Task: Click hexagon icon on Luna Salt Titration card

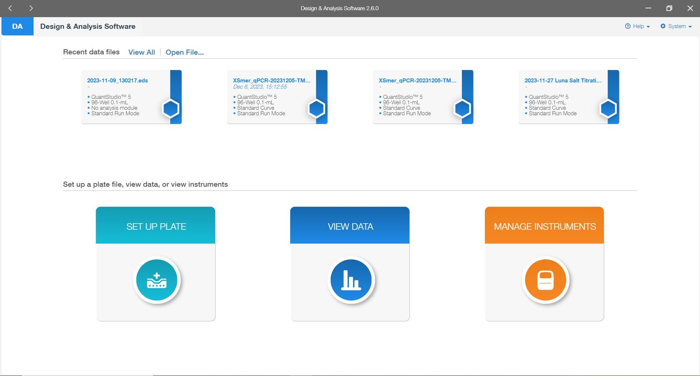Action: pyautogui.click(x=608, y=109)
